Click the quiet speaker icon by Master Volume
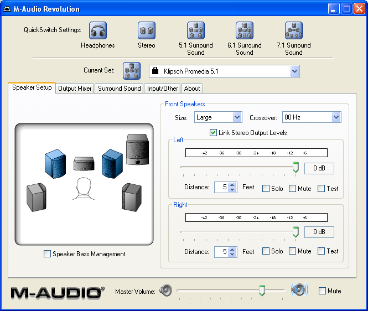Viewport: 368px width, 311px height. click(x=165, y=291)
